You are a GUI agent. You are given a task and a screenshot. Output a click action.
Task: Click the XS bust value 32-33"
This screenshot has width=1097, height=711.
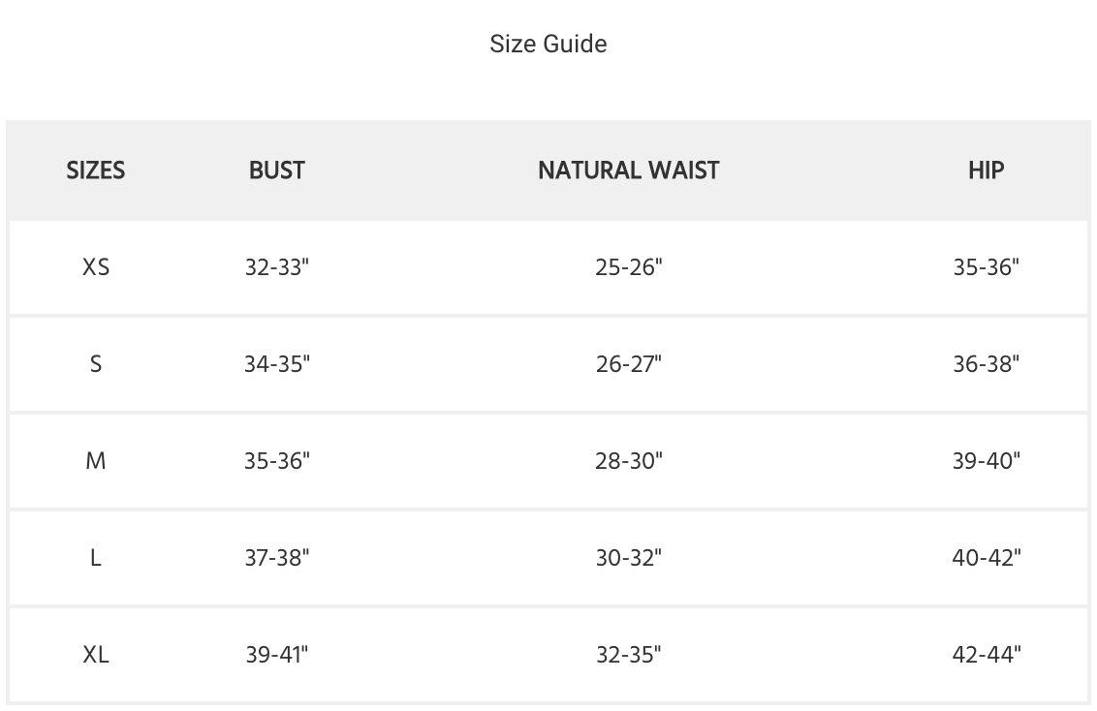[x=277, y=267]
